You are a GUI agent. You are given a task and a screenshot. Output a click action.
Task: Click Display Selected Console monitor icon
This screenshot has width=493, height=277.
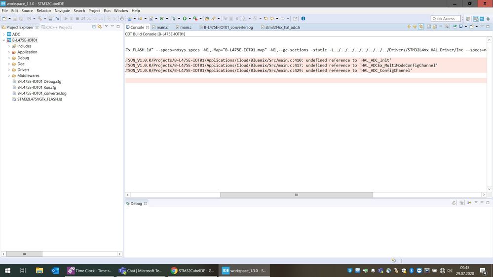click(x=461, y=27)
